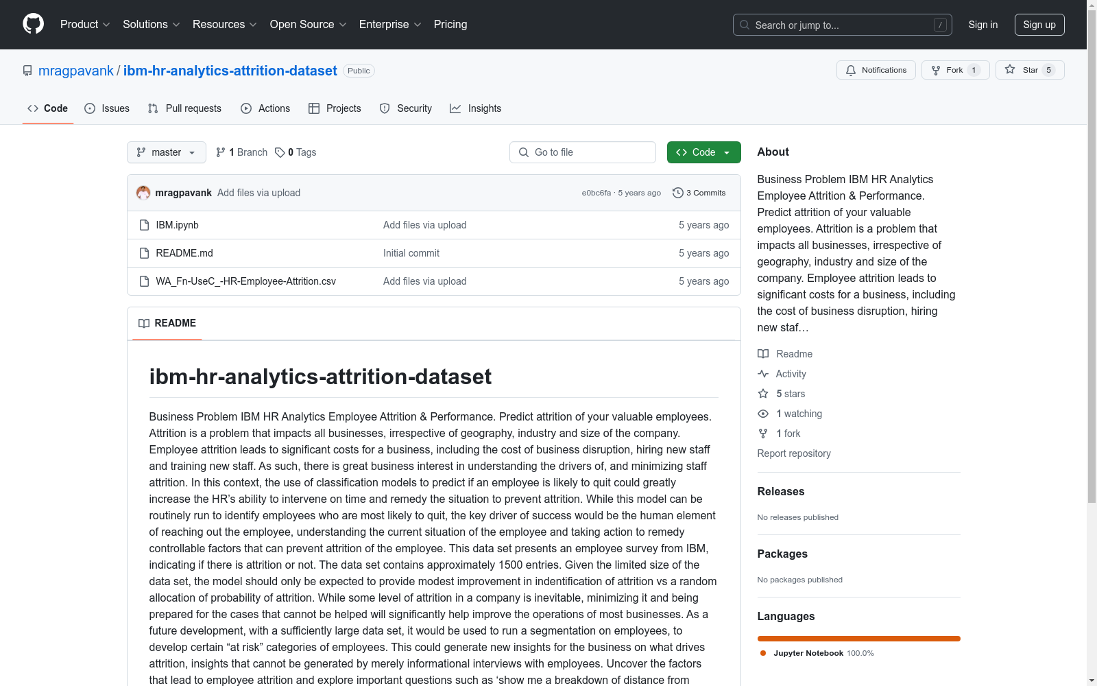This screenshot has height=686, width=1097.
Task: Click the file icon for the CSV file
Action: (x=144, y=281)
